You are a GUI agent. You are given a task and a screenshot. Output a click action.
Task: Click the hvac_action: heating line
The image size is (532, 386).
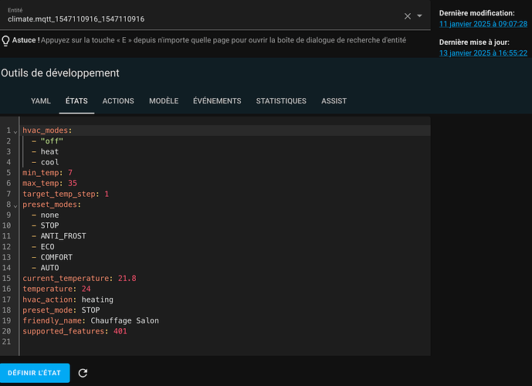(68, 300)
